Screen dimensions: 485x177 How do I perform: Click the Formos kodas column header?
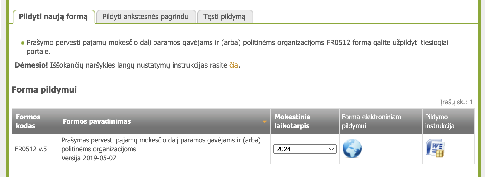coord(28,121)
